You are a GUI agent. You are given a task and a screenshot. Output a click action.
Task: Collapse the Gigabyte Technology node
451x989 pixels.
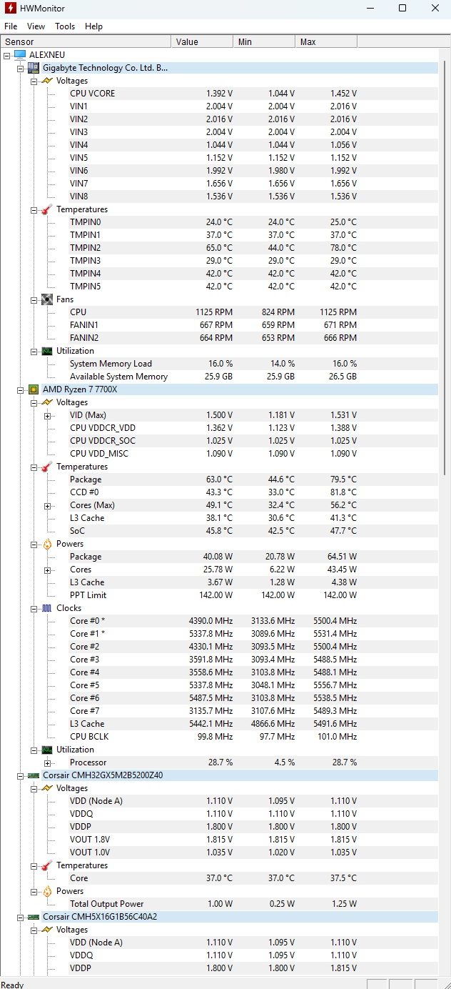pos(21,68)
